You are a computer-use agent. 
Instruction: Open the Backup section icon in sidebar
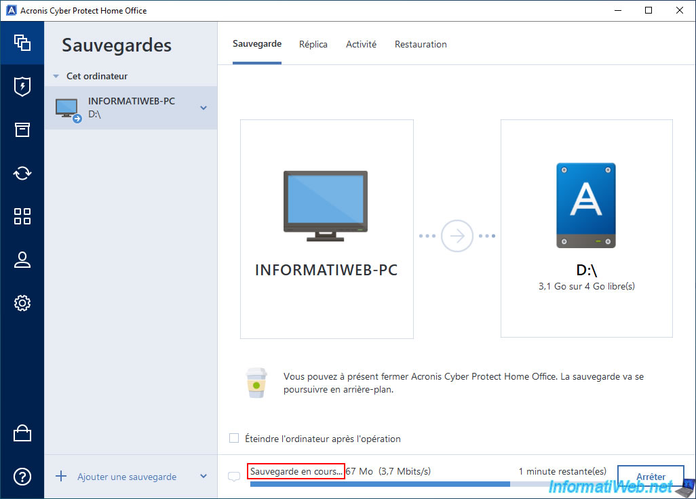pyautogui.click(x=22, y=43)
